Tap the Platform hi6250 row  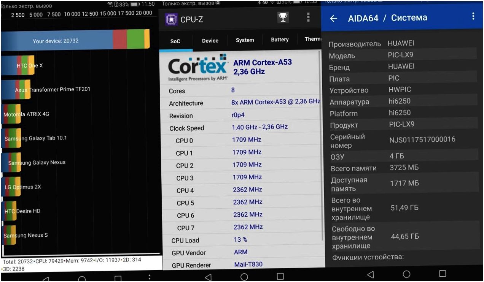[403, 113]
